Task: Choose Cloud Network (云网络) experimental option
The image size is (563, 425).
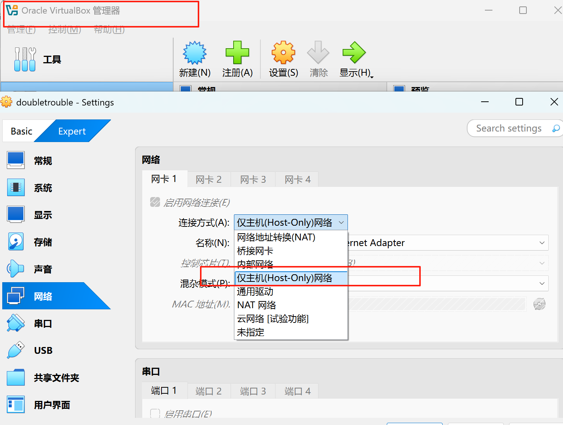Action: coord(291,319)
